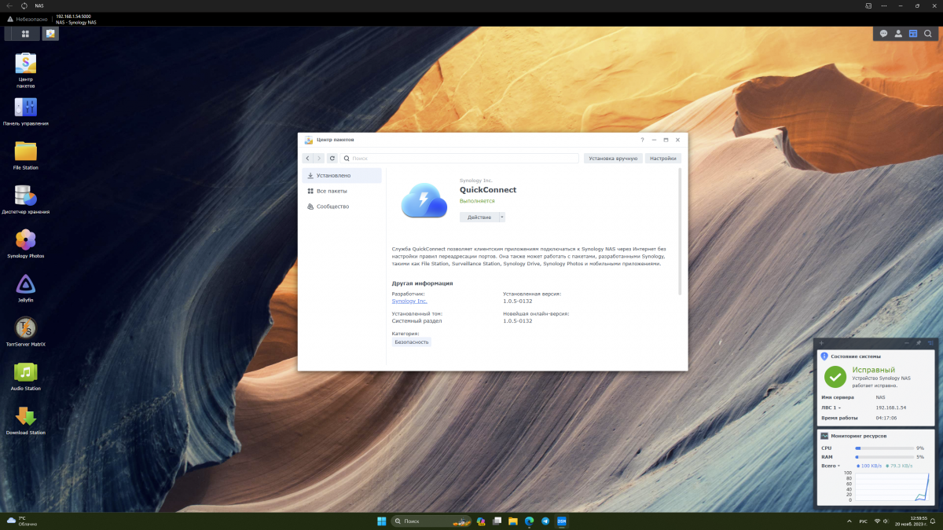943x530 pixels.
Task: Click the РУС input language indicator
Action: tap(863, 521)
